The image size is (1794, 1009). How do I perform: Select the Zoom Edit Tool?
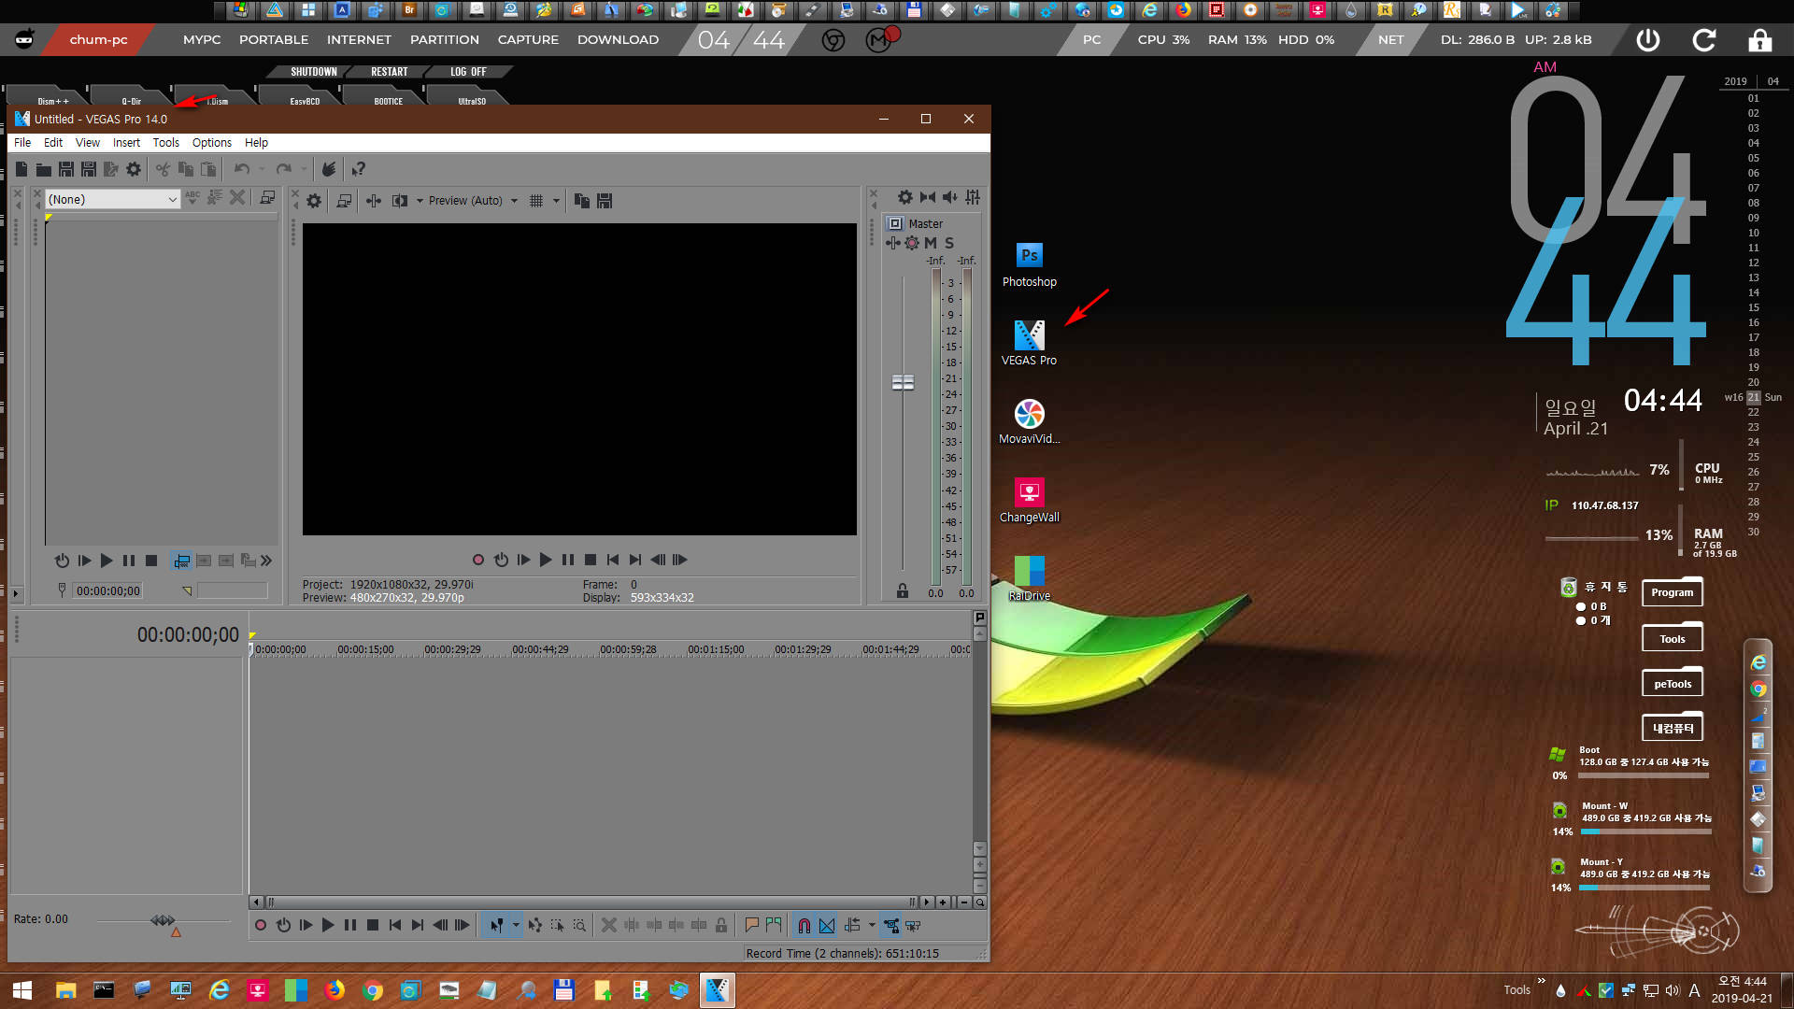click(x=579, y=926)
